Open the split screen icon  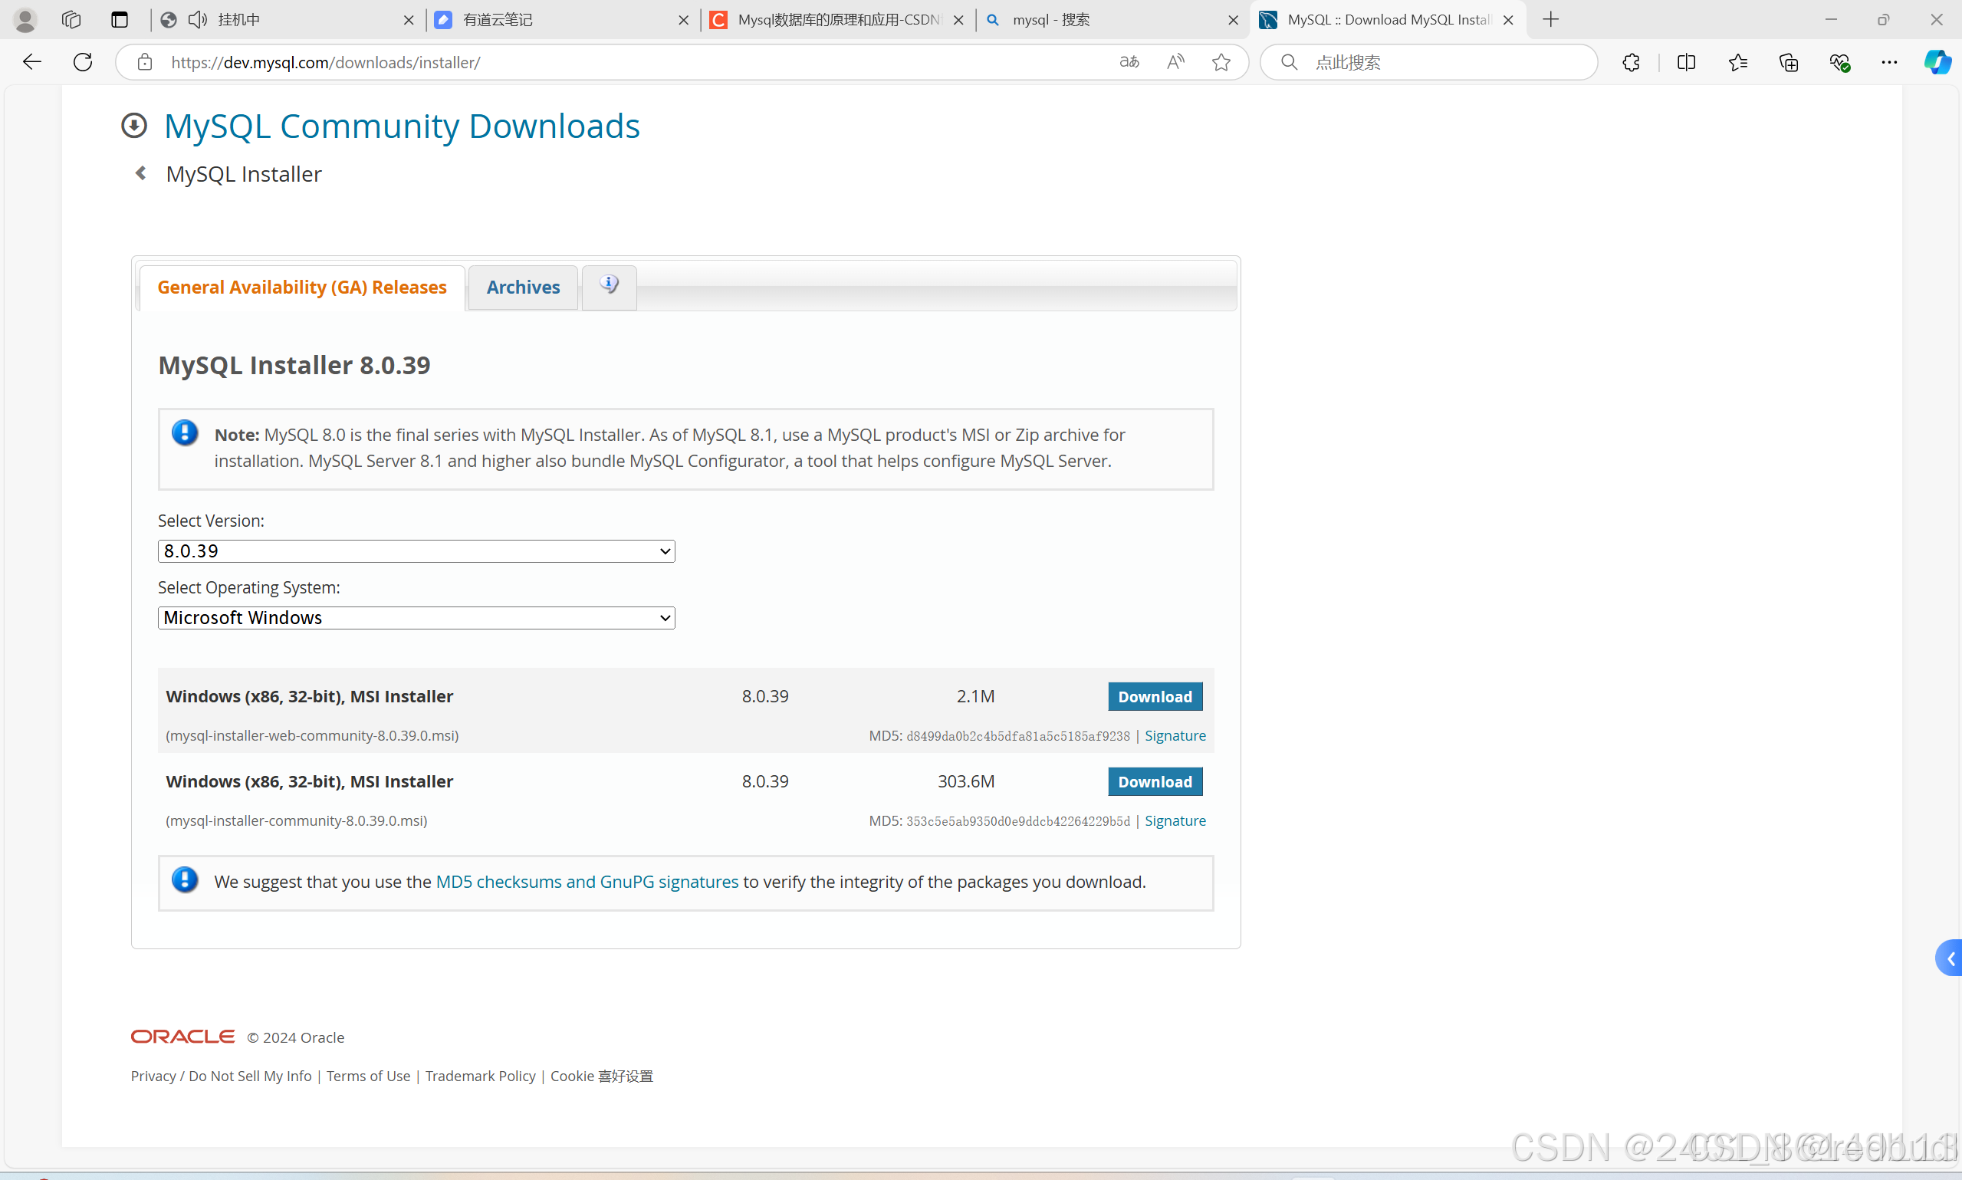tap(1686, 62)
